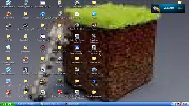Select the Fraps application icon
Image resolution: width=189 pixels, height=106 pixels.
pyautogui.click(x=77, y=70)
